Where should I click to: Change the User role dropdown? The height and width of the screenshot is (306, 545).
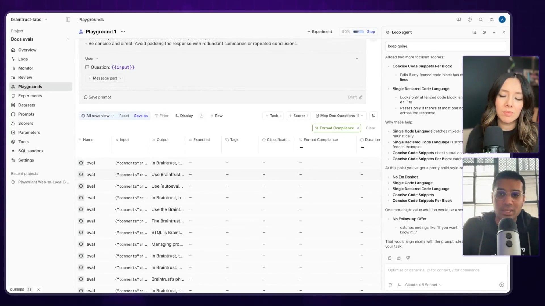pos(91,59)
